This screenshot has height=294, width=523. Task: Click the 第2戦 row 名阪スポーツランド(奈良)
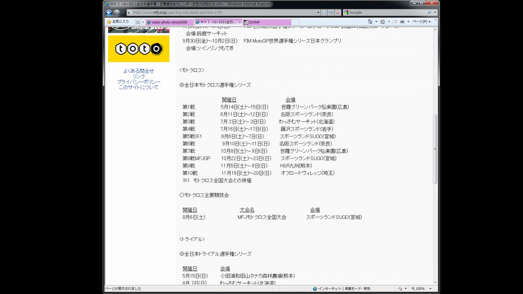[307, 114]
